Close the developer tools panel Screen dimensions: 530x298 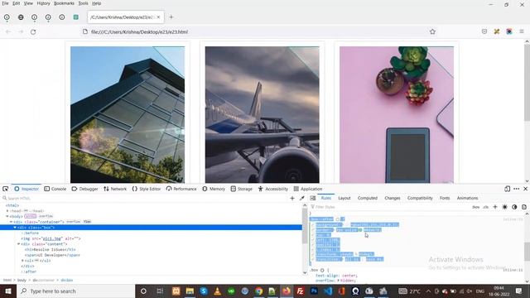point(525,189)
